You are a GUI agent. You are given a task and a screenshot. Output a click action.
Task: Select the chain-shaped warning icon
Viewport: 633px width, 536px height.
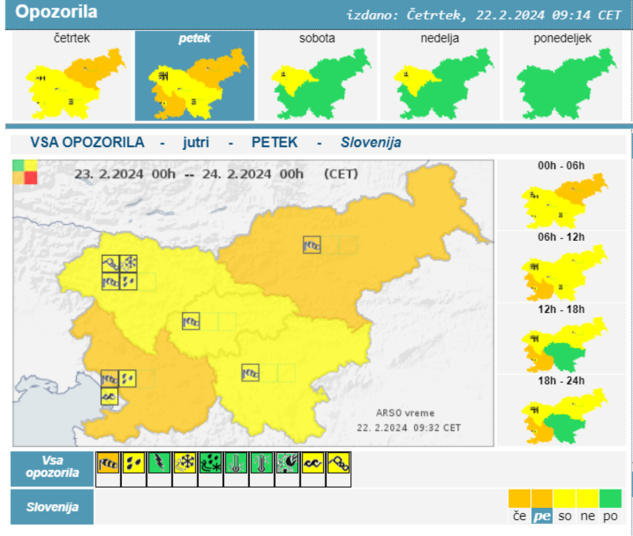pyautogui.click(x=338, y=463)
